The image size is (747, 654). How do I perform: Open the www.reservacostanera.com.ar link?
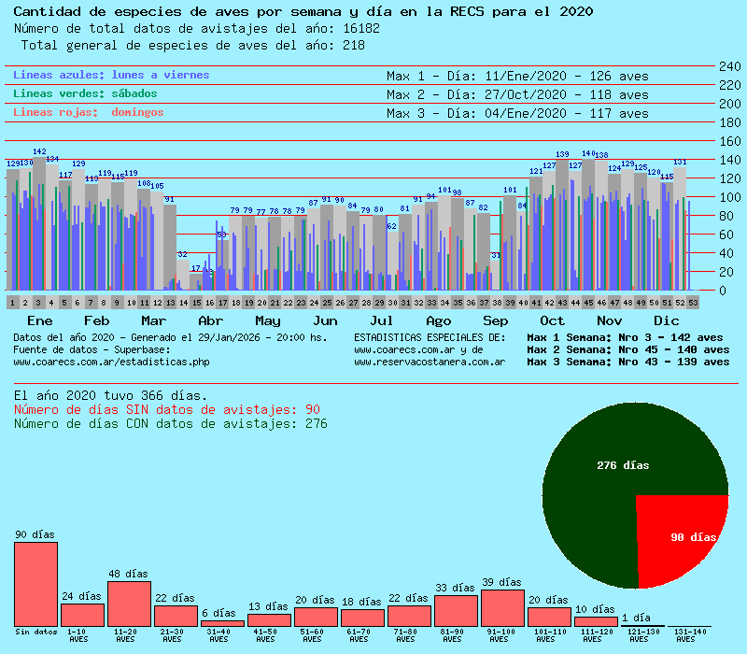pyautogui.click(x=430, y=362)
